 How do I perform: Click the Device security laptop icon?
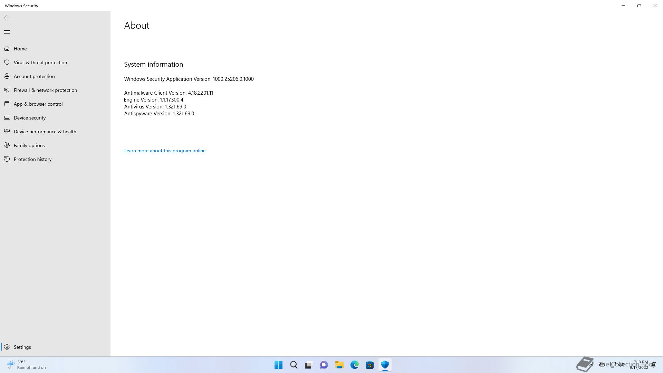click(x=7, y=118)
